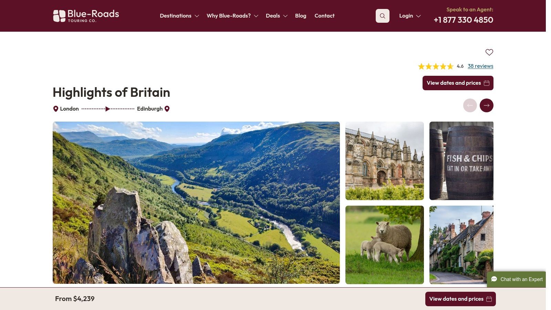Click the previous gallery slide arrow
The width and height of the screenshot is (551, 310).
point(470,105)
